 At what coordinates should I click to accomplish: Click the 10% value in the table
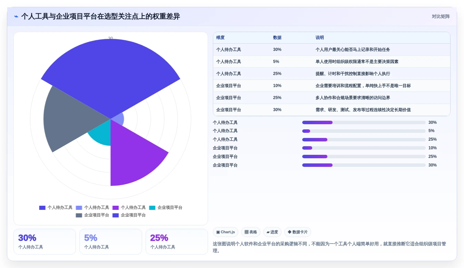coord(277,86)
